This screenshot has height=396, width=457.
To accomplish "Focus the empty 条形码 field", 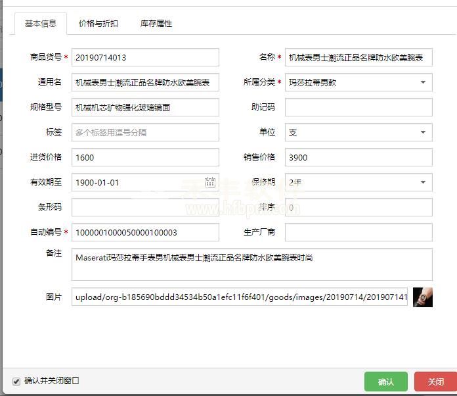I will point(145,207).
